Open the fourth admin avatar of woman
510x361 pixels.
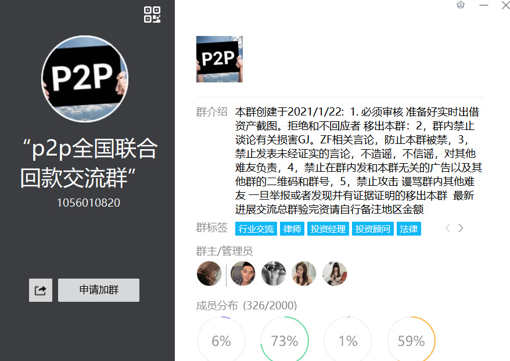tap(304, 273)
